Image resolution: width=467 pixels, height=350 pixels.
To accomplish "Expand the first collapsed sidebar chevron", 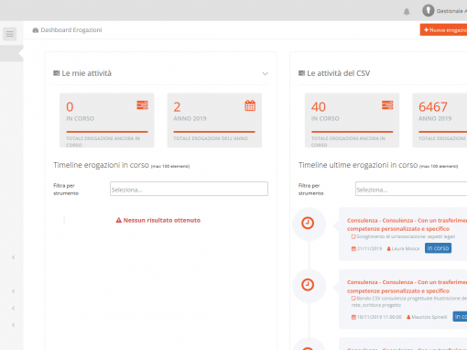I will pos(13,257).
